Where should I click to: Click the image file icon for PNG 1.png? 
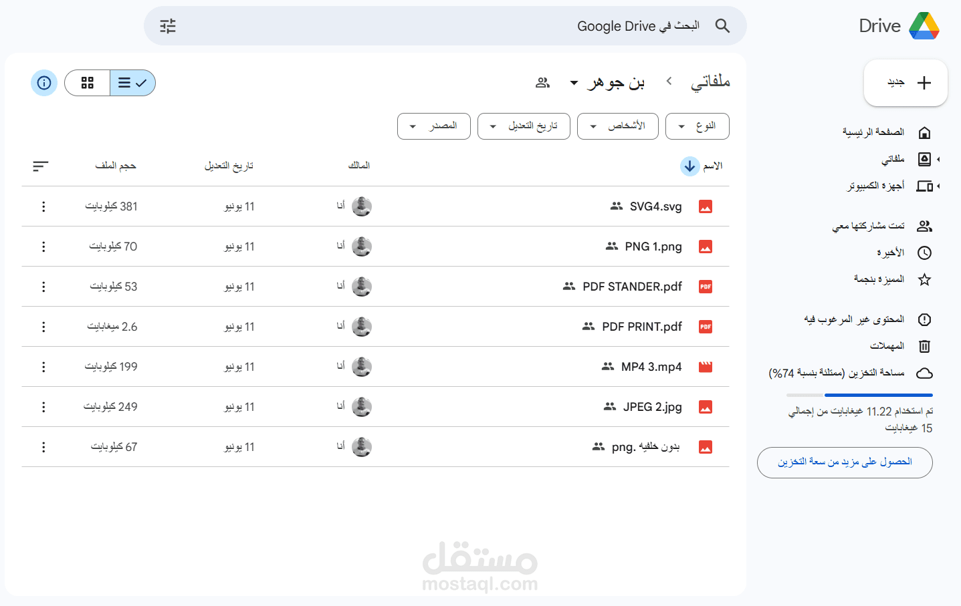pyautogui.click(x=706, y=247)
